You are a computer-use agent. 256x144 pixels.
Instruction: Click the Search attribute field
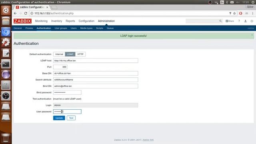pyautogui.click(x=96, y=80)
